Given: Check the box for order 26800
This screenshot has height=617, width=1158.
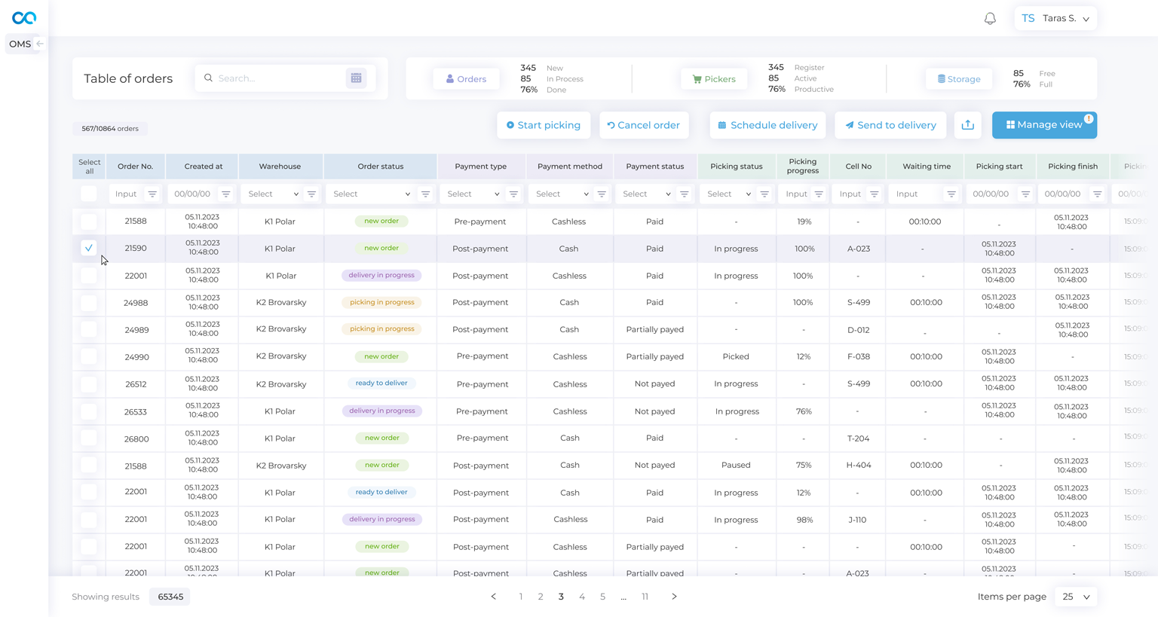Looking at the screenshot, I should point(89,438).
